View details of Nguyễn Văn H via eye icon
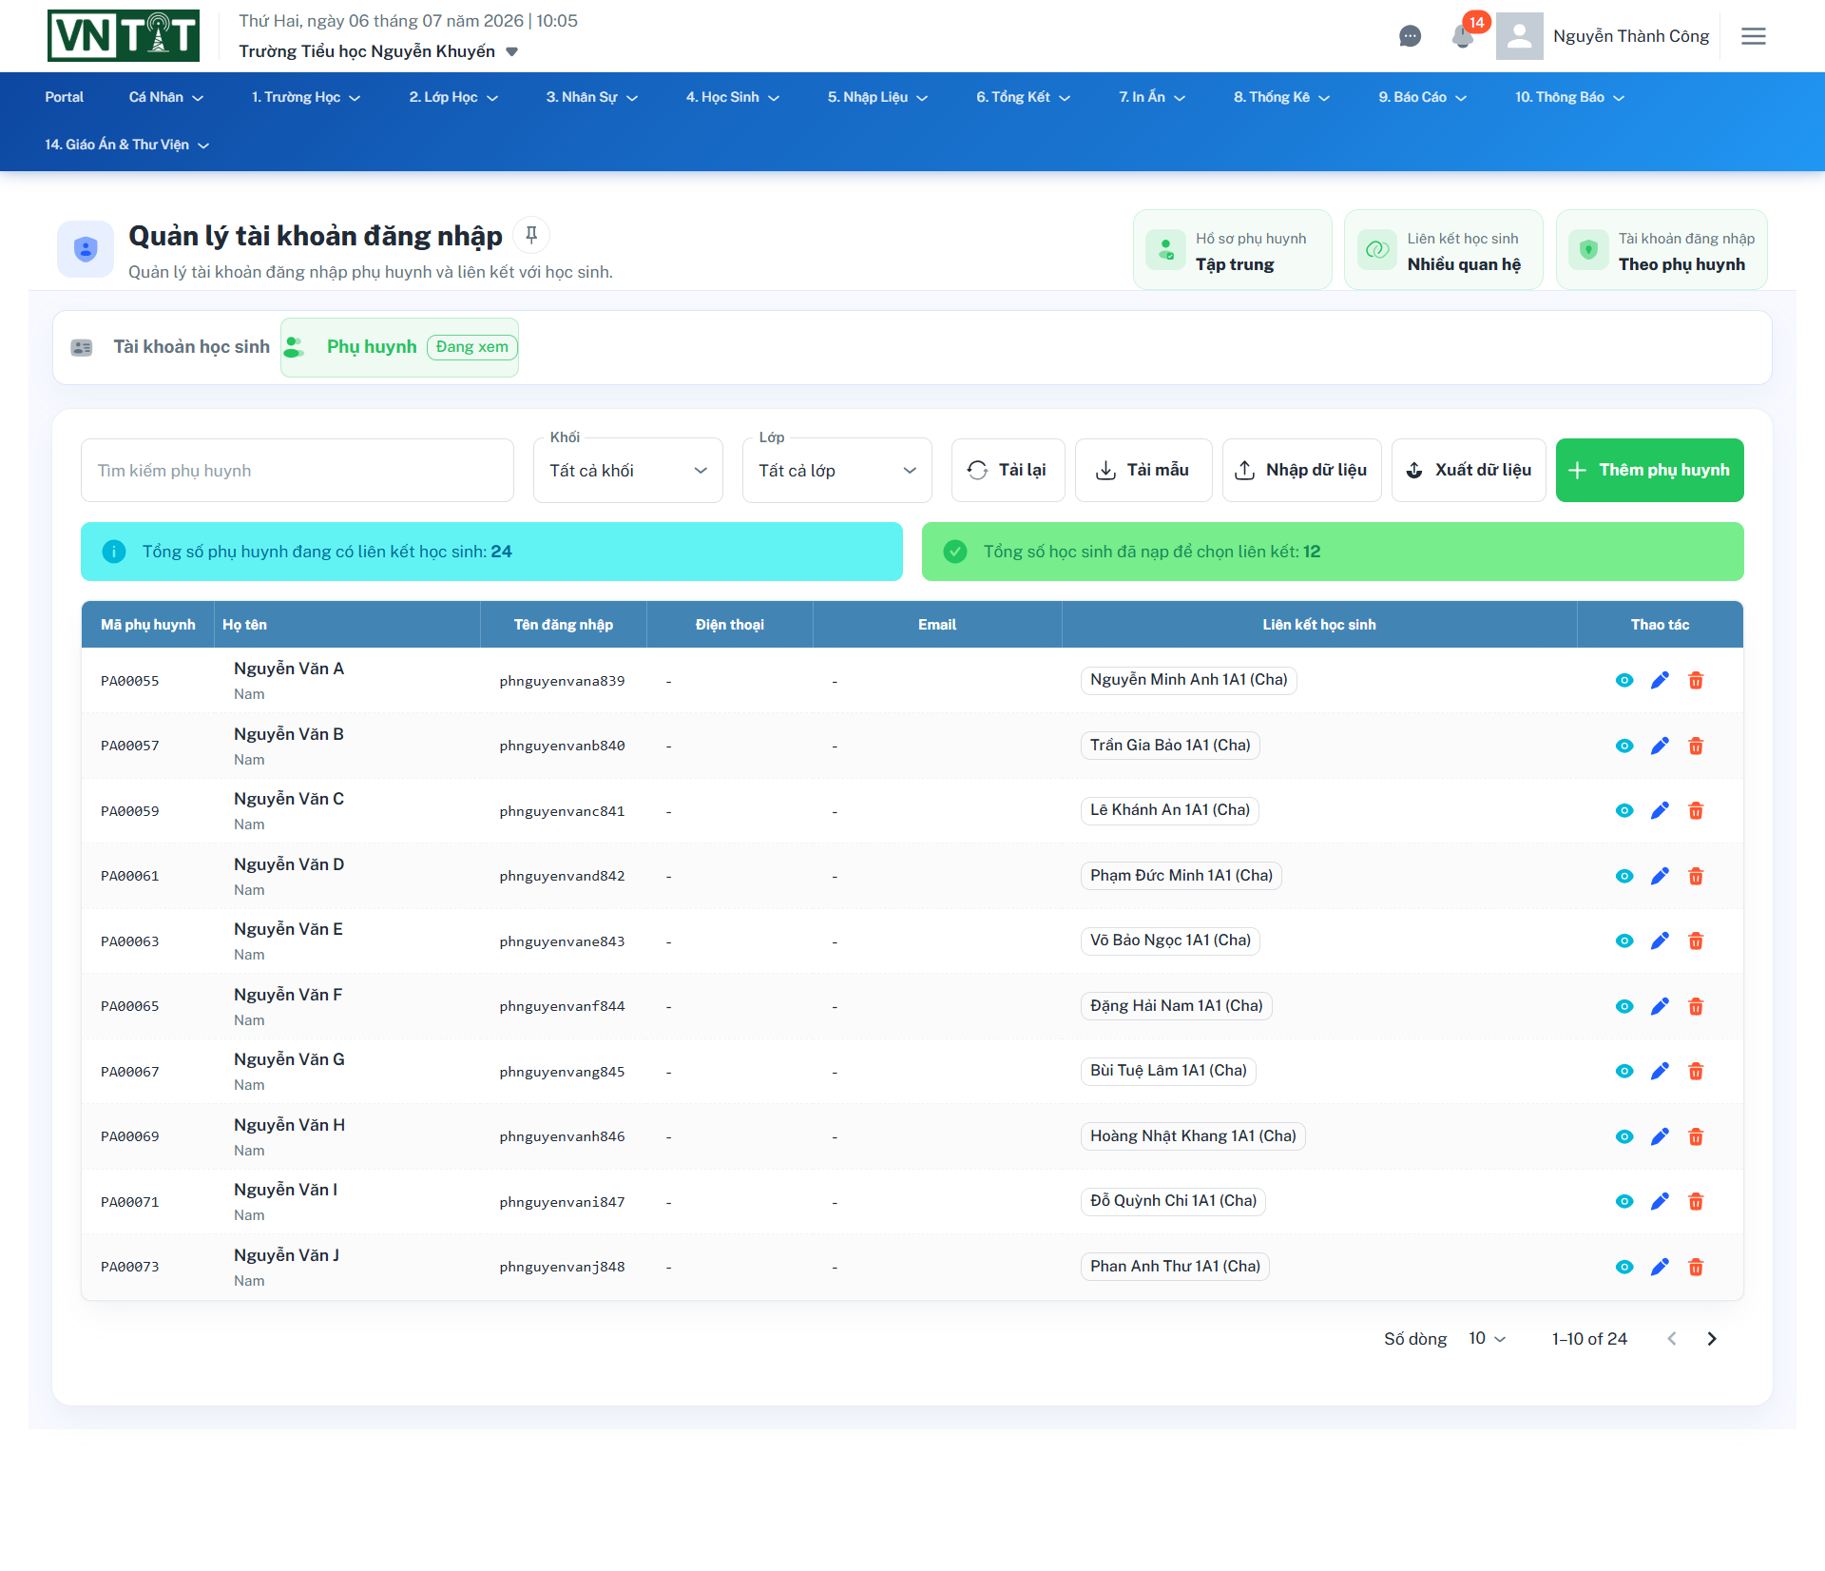 [1624, 1136]
